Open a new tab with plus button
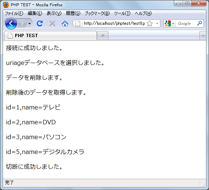This screenshot has height=190, width=209. tap(102, 36)
